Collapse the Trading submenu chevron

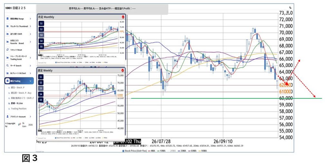[30, 81]
